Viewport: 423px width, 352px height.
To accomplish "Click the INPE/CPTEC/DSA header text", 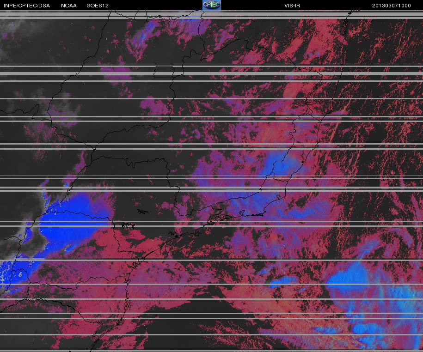I will click(x=27, y=6).
